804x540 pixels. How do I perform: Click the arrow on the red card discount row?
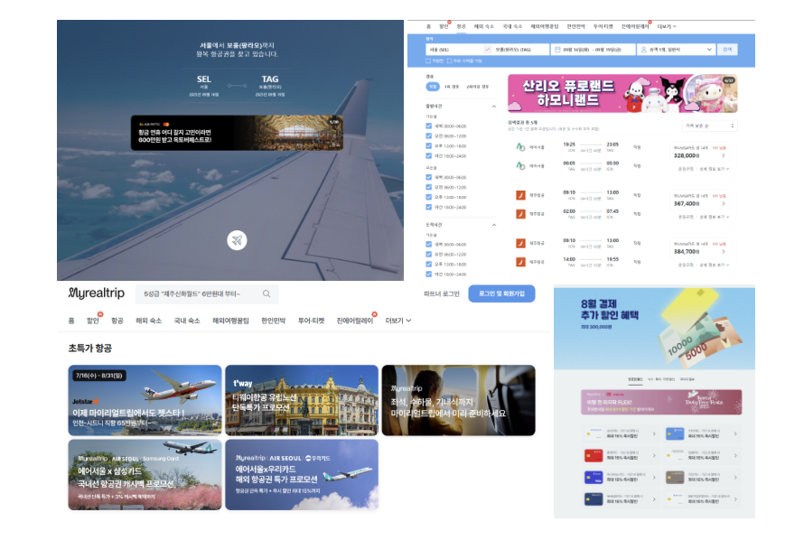pyautogui.click(x=654, y=455)
